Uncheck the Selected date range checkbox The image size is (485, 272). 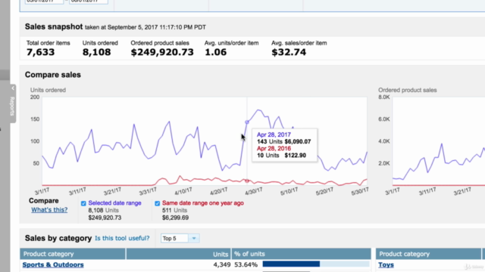point(83,203)
